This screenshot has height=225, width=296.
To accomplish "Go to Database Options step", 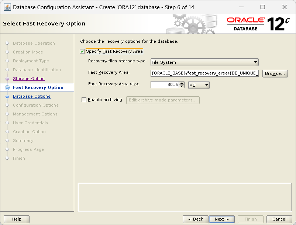I will click(32, 96).
